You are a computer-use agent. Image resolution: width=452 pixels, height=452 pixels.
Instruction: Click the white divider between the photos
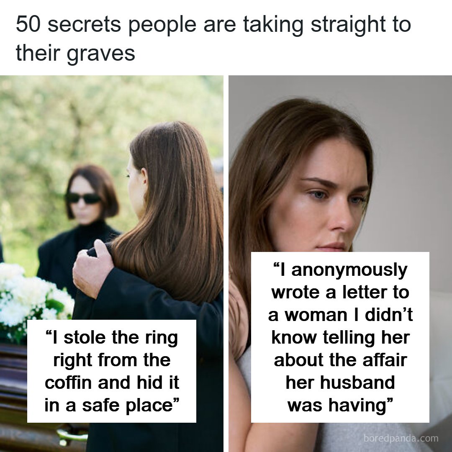tap(226, 264)
